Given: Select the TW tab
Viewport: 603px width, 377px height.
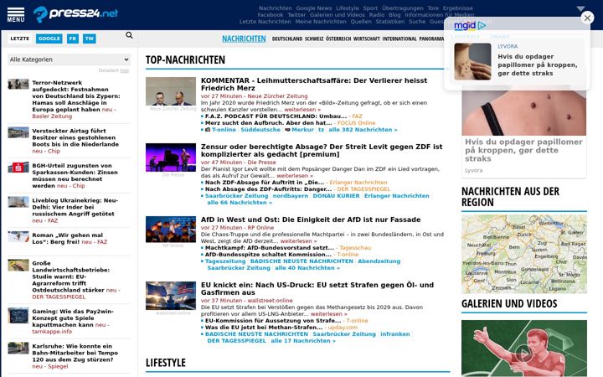Looking at the screenshot, I should click(90, 39).
